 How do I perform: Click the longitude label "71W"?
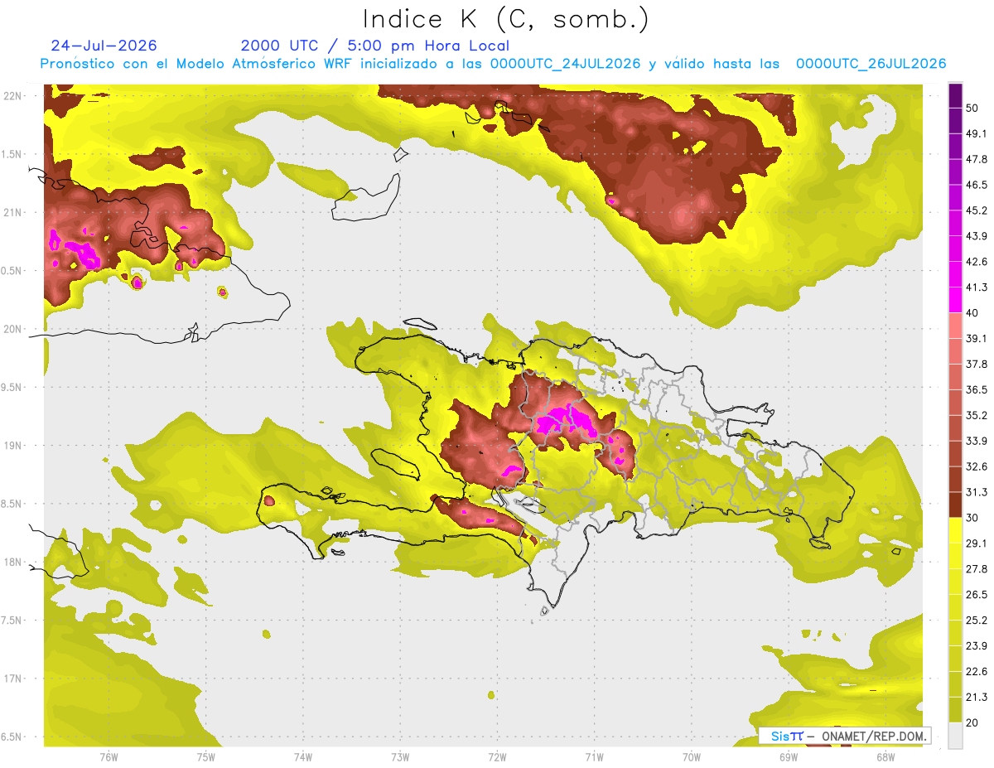[595, 756]
